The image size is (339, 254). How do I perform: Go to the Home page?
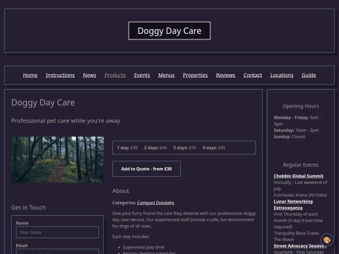point(30,75)
